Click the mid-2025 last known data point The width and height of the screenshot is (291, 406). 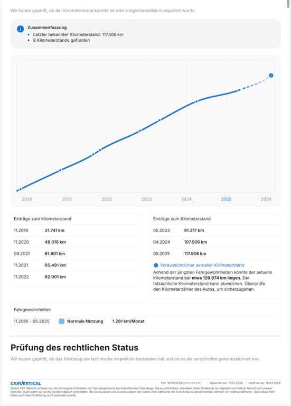coord(239,90)
